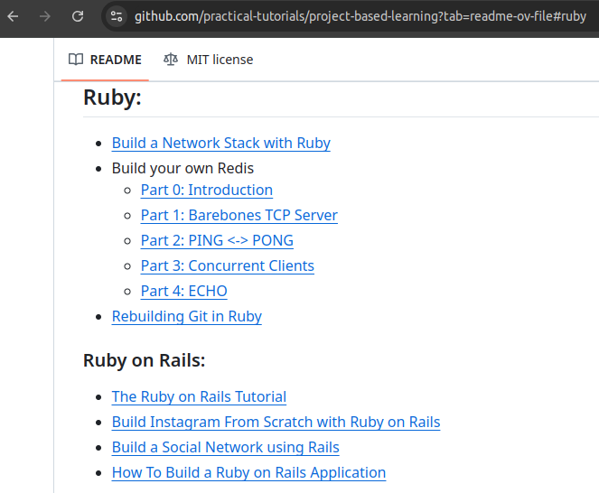Viewport: 599px width, 493px height.
Task: Switch to the README tab
Action: 105,60
